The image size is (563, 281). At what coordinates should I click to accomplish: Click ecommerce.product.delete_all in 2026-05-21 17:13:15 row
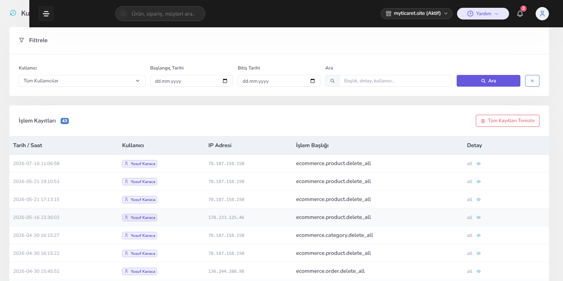point(333,199)
